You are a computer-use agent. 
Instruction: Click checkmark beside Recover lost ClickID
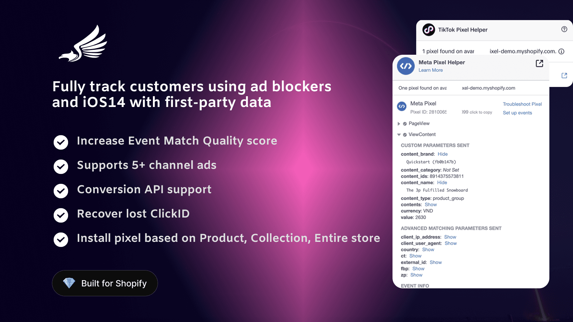[61, 215]
